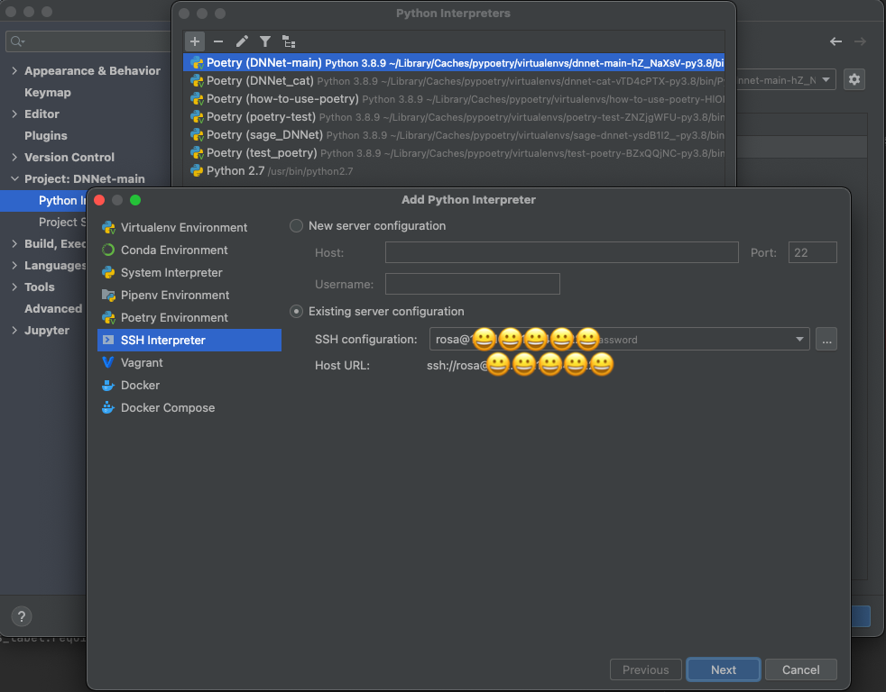886x692 pixels.
Task: Navigate back with left arrow in Preferences
Action: (x=835, y=41)
